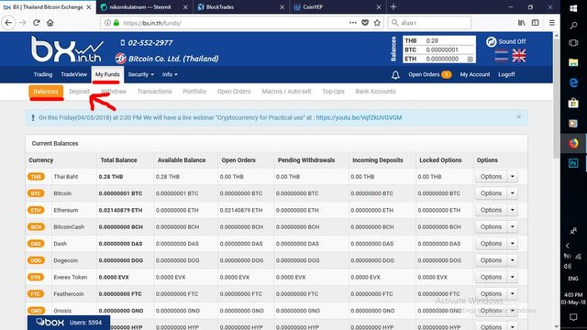The image size is (587, 330).
Task: Expand Options arrow for Ethereum
Action: [513, 210]
